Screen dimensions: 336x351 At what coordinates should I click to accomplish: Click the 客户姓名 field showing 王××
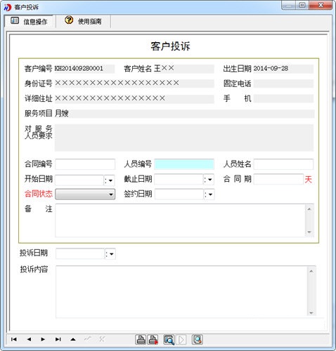(184, 69)
